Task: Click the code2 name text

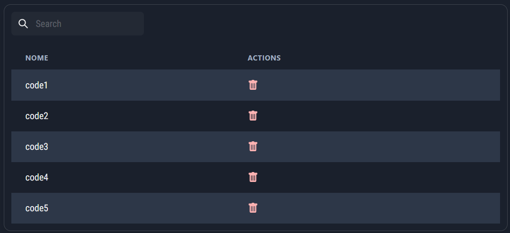Action: pos(36,116)
